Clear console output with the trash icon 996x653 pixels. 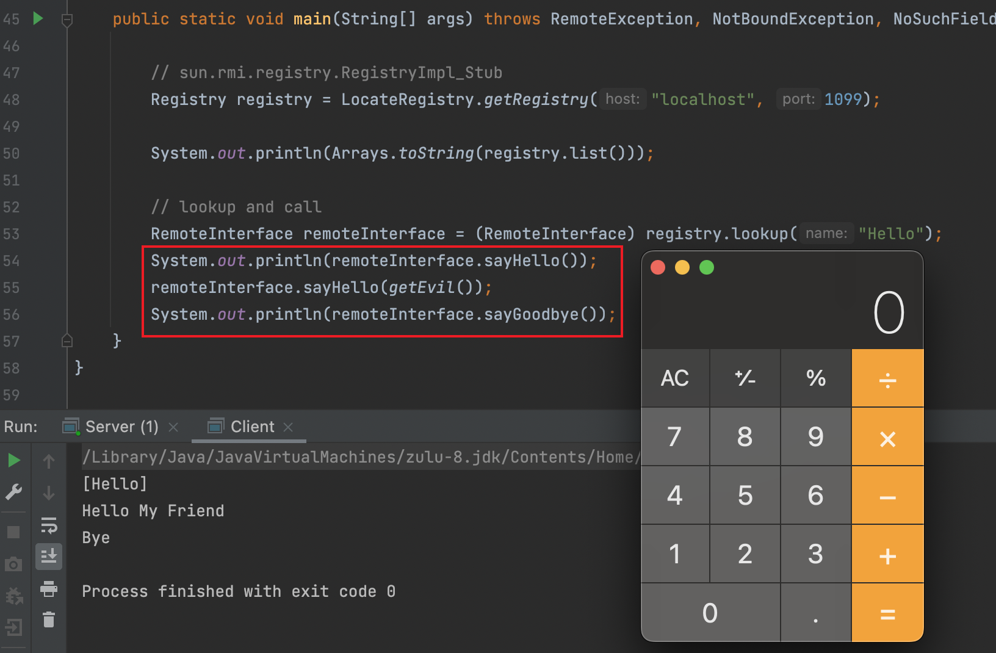coord(49,620)
